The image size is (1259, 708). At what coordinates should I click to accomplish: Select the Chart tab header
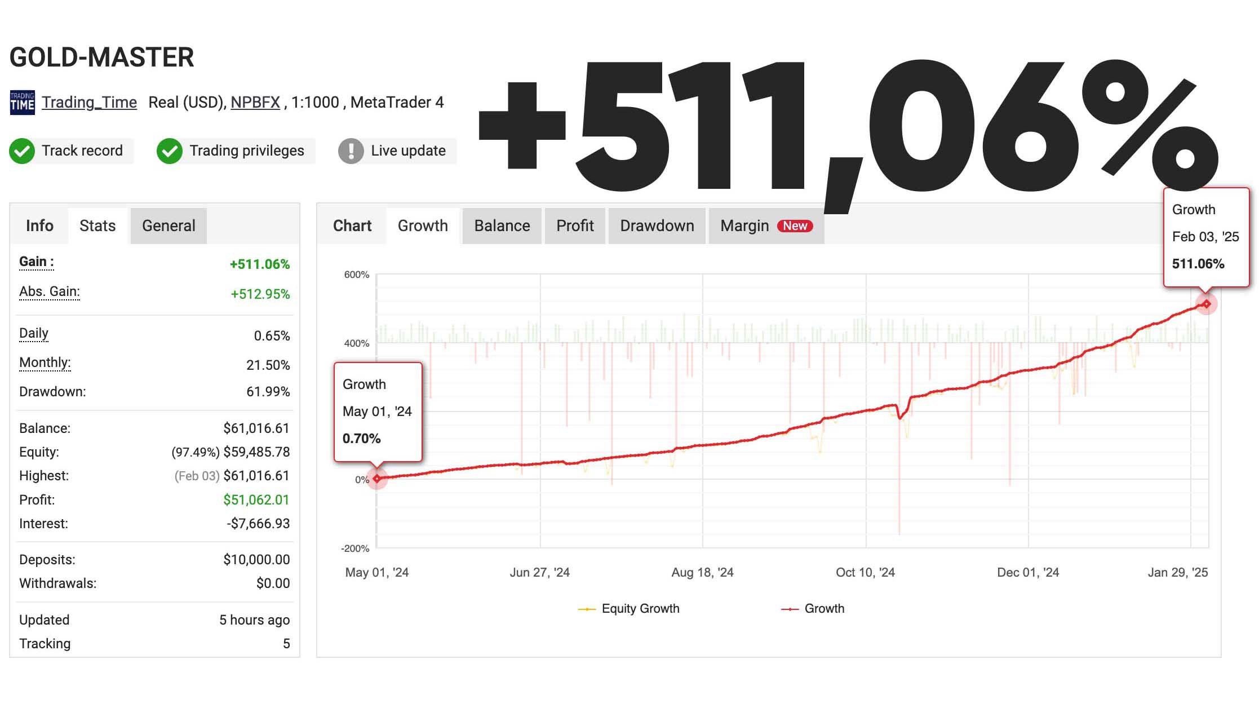coord(352,226)
